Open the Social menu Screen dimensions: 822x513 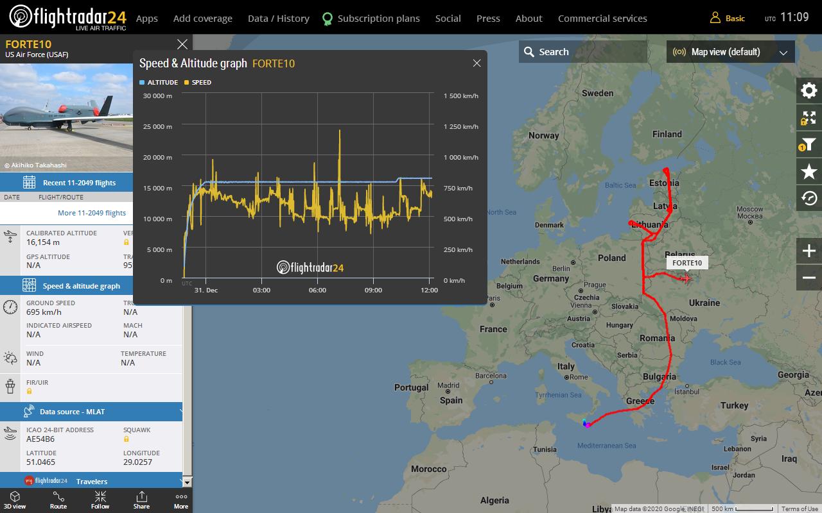pyautogui.click(x=448, y=18)
